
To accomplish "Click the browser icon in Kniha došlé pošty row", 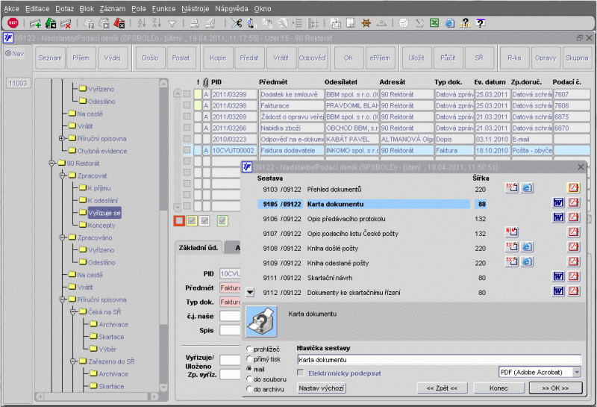I will coord(527,247).
